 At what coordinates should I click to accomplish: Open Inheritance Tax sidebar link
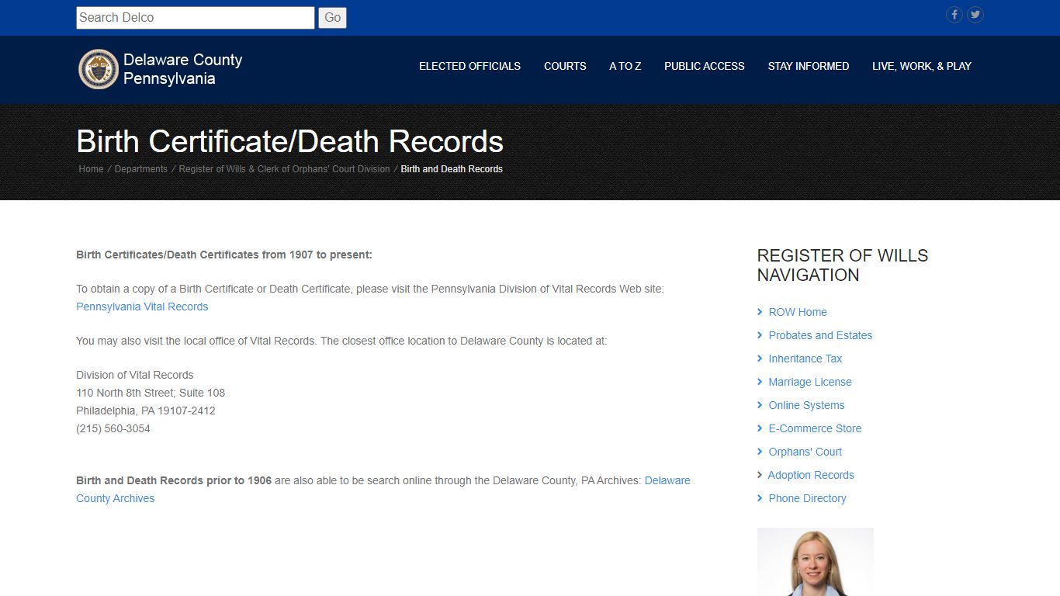pos(805,359)
